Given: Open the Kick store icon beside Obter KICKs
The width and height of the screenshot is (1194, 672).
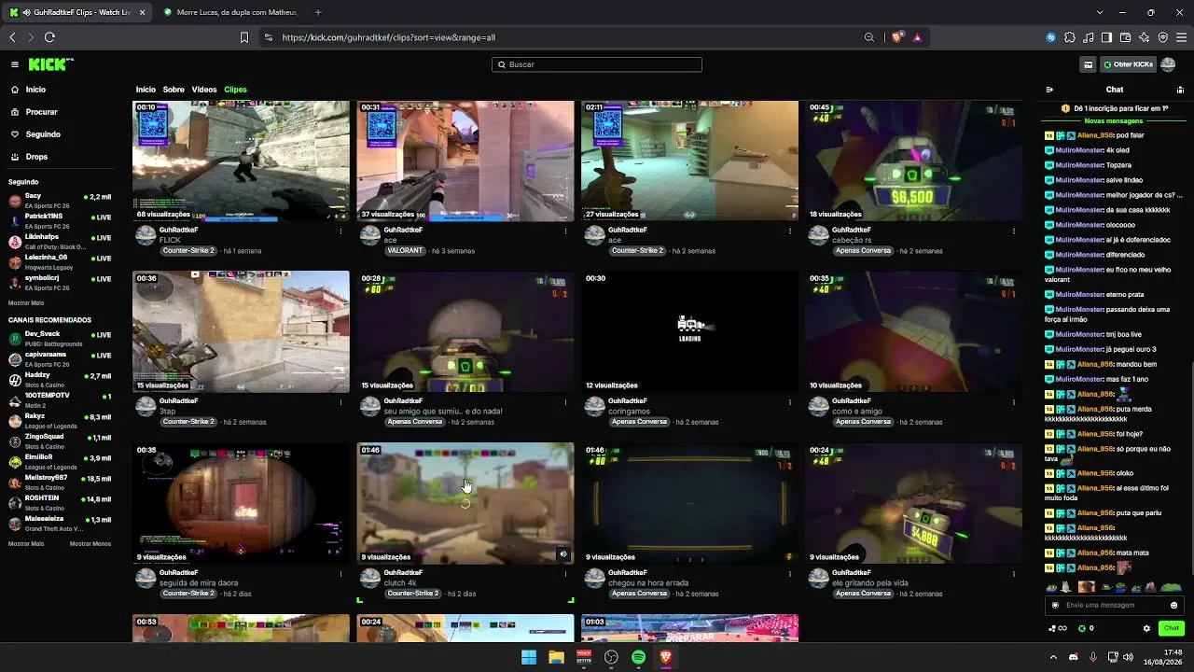Looking at the screenshot, I should tap(1088, 64).
